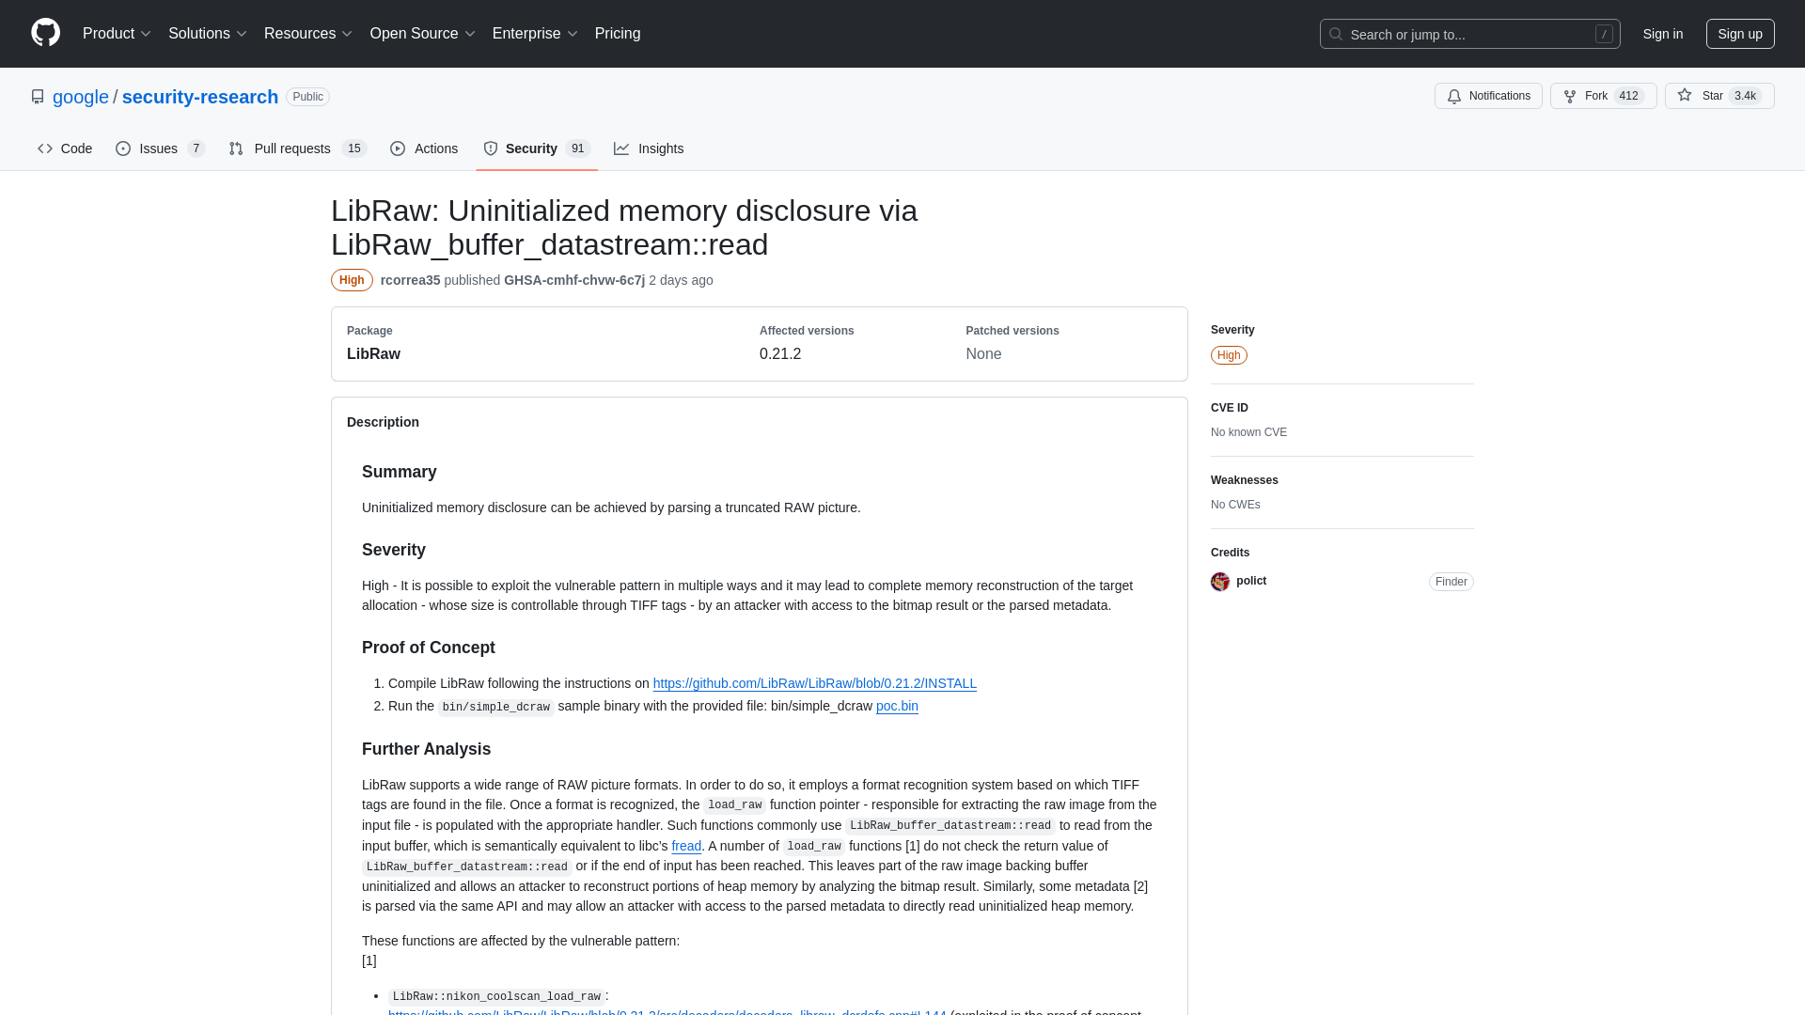Focus the Search or jump to field
1805x1015 pixels.
pos(1469,34)
